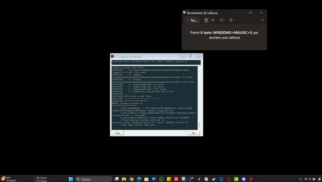Launch Opera browser from the taskbar
The height and width of the screenshot is (182, 322).
[229, 179]
